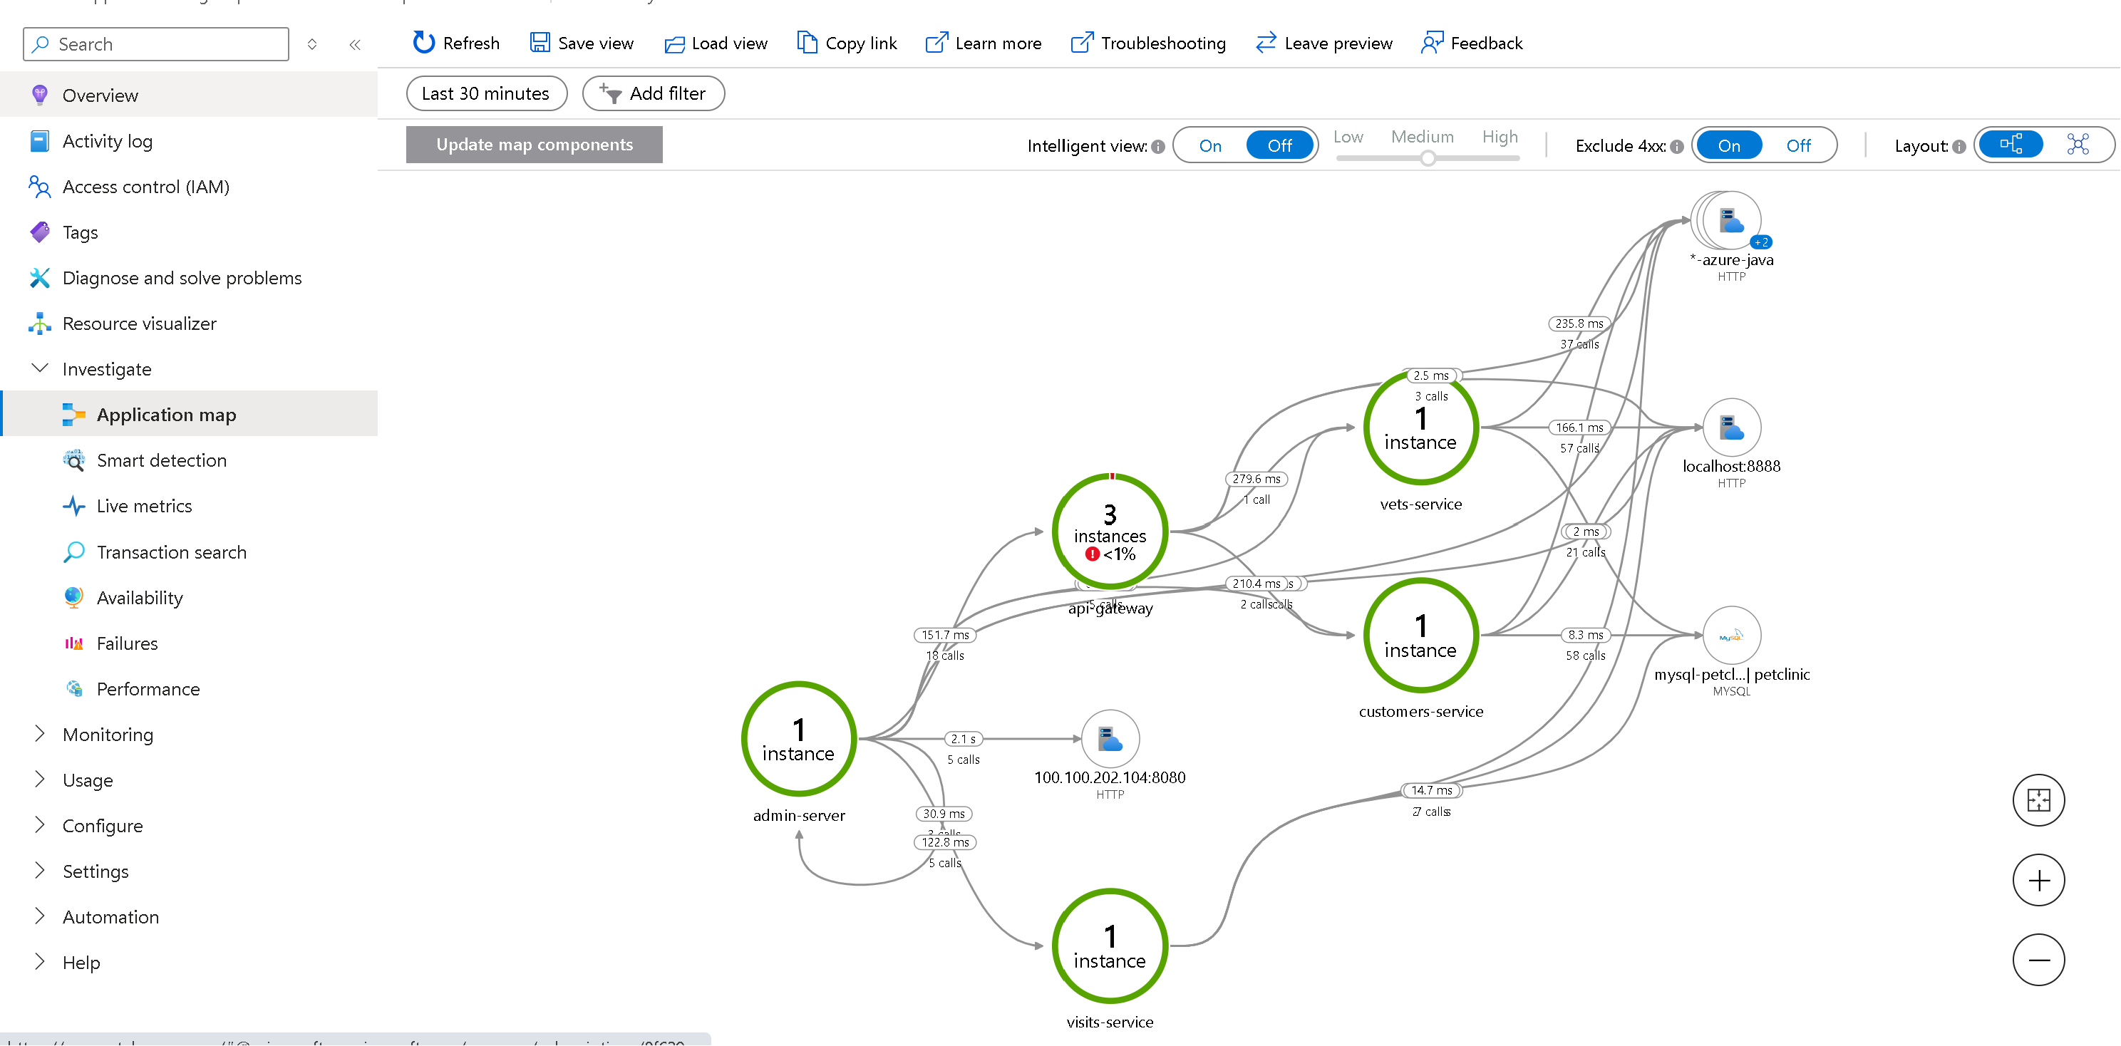Set sensitivity slider to High
This screenshot has width=2121, height=1046.
[1500, 137]
